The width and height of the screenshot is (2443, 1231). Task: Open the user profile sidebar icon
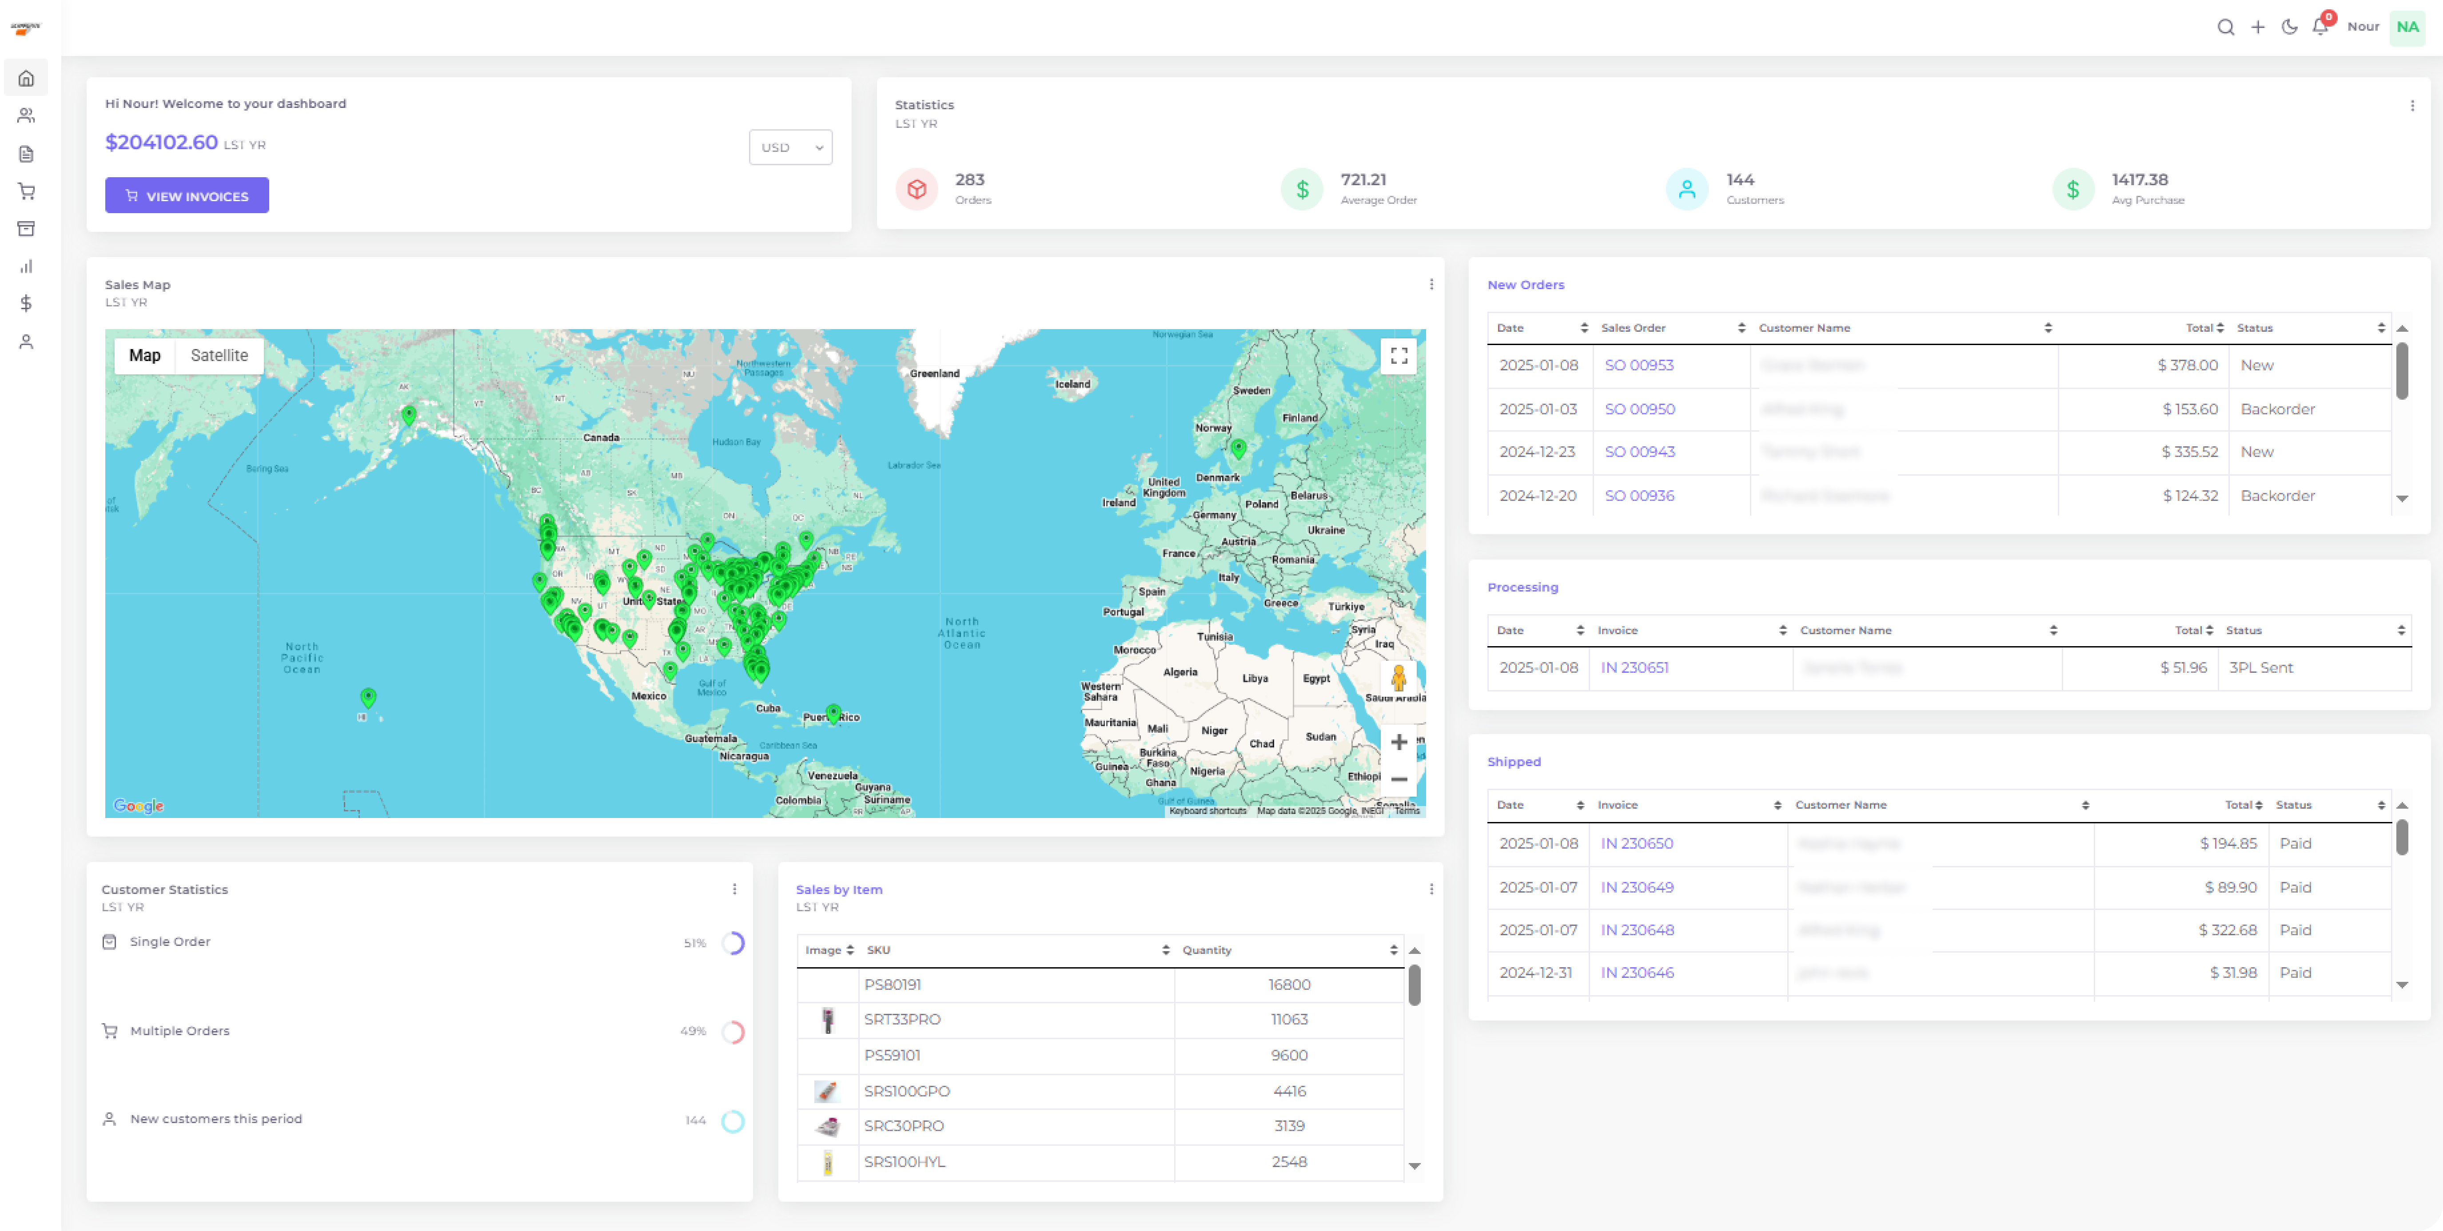(x=27, y=341)
